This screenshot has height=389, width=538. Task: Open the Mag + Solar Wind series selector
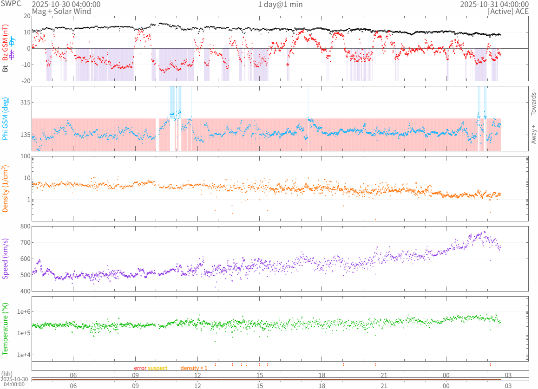[61, 11]
